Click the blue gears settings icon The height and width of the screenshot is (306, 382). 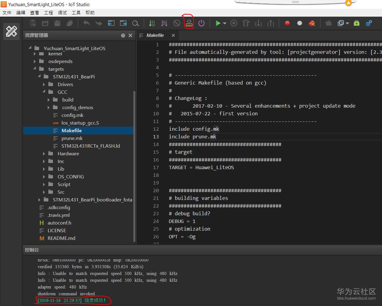(x=369, y=23)
